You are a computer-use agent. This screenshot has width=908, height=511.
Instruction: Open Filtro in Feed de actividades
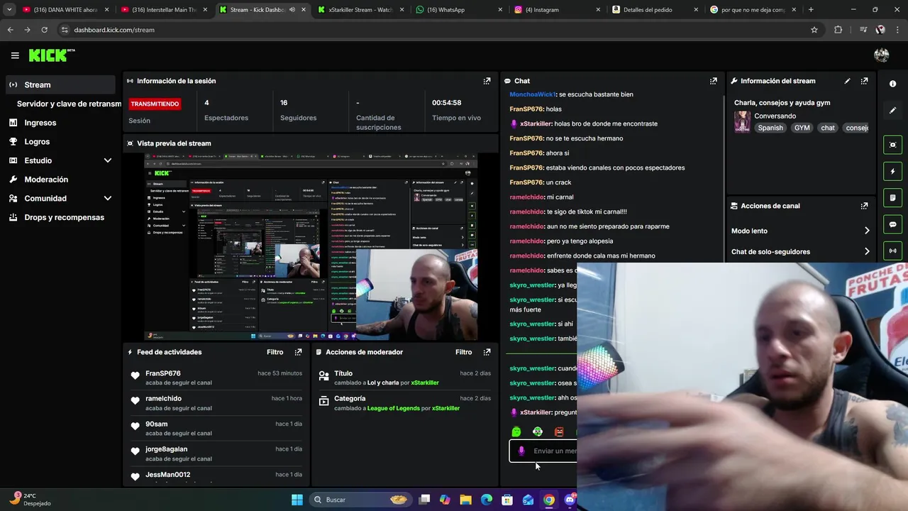click(275, 352)
